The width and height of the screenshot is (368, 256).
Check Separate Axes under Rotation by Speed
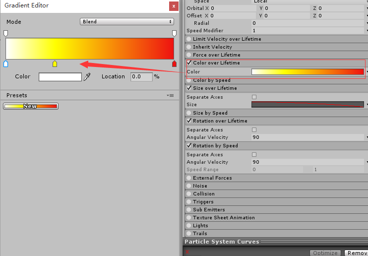click(254, 154)
